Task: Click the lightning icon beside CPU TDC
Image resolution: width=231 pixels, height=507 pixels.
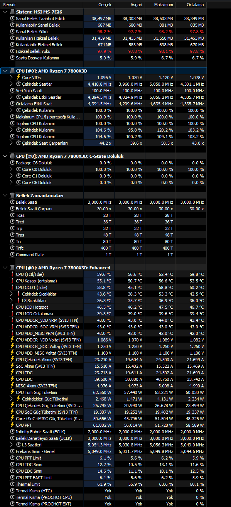Action: click(12, 373)
